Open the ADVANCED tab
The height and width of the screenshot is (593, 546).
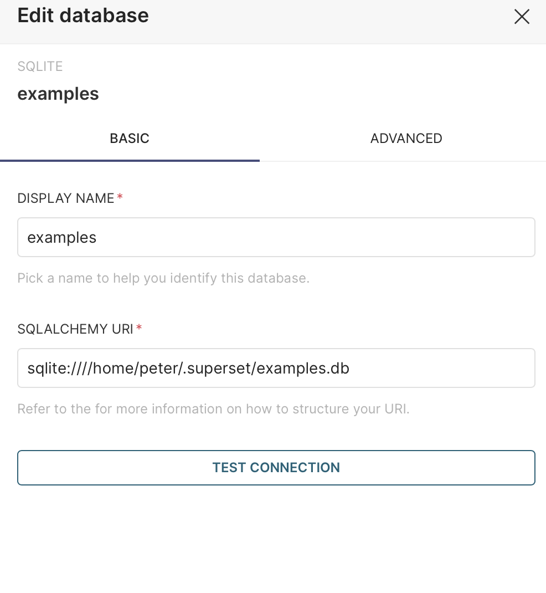pyautogui.click(x=406, y=139)
